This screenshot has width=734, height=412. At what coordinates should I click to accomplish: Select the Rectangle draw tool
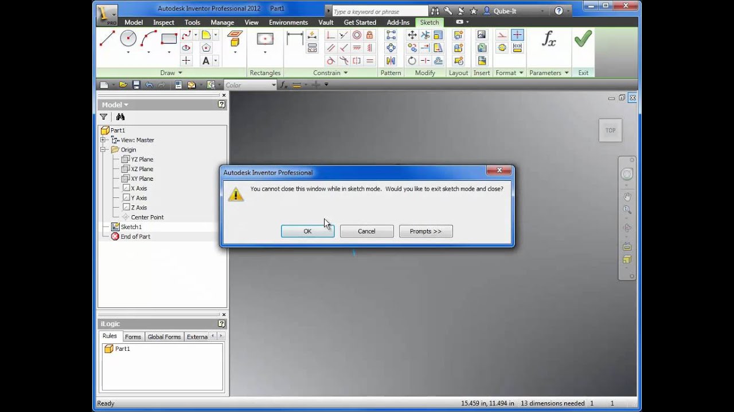pyautogui.click(x=169, y=39)
